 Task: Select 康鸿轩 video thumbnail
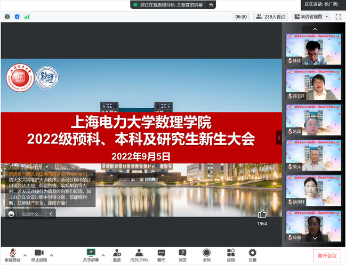[313, 190]
